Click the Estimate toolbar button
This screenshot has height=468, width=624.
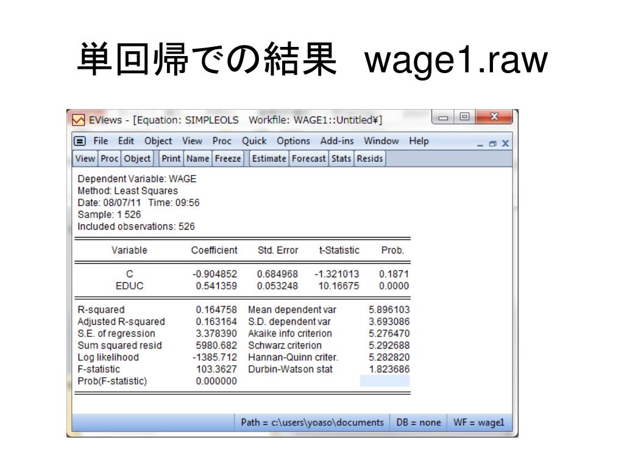[269, 158]
